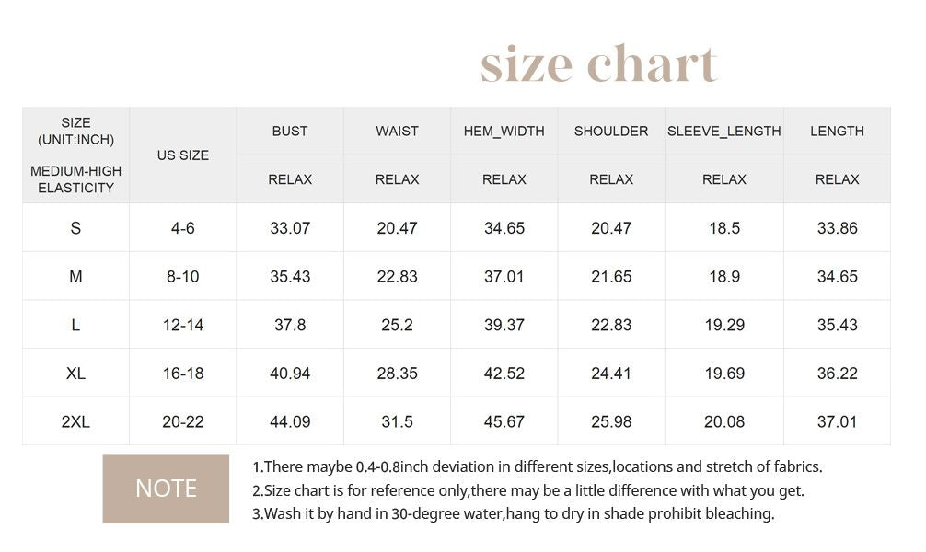
Task: Select the size S row label
Action: pos(75,228)
